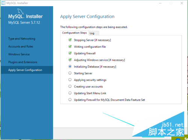Click the check icon for Adjusting Windows service
This screenshot has height=140, width=188.
(70, 60)
